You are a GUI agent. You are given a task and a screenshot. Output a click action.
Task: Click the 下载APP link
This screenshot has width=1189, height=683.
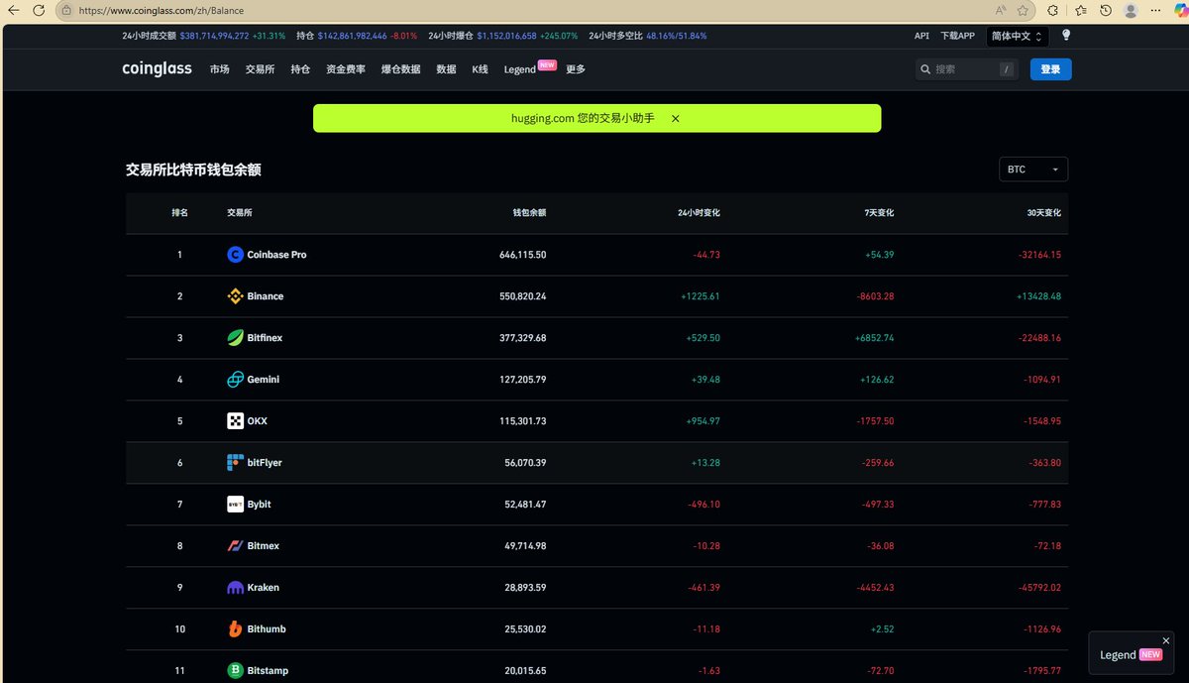click(x=957, y=36)
